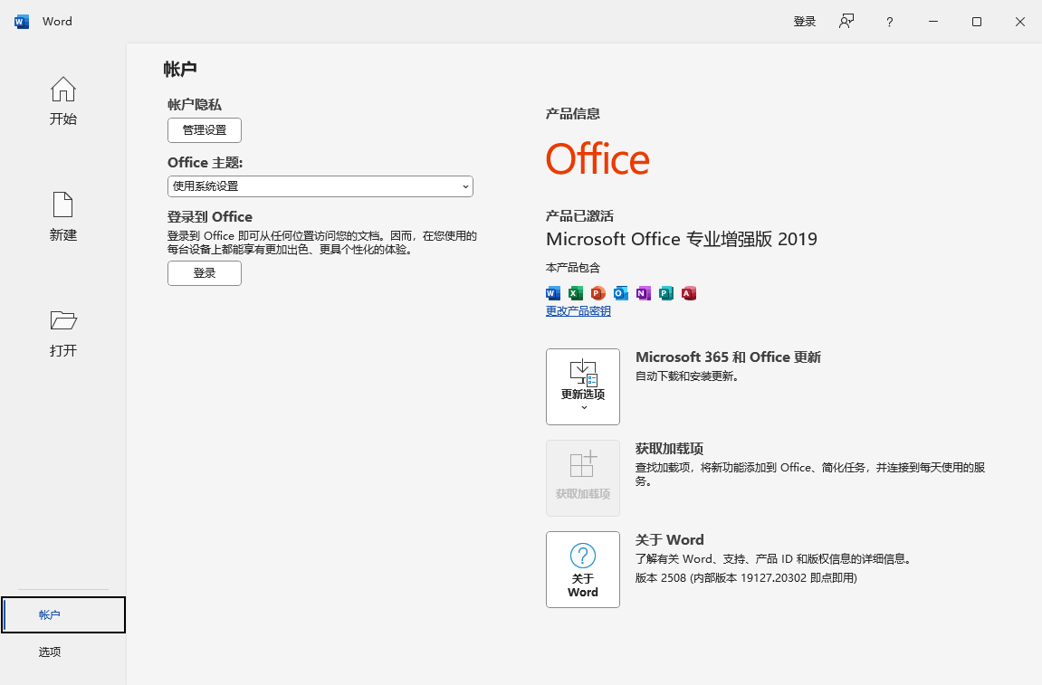
Task: Click the Excel icon under 本产品包含
Action: pyautogui.click(x=576, y=293)
